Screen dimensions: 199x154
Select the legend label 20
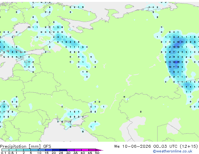click(x=54, y=153)
